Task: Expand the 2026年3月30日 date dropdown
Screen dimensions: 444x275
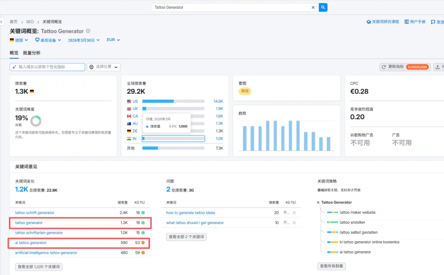Action: click(x=83, y=40)
